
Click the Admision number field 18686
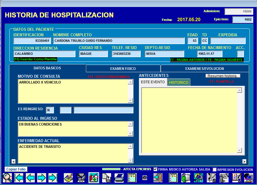pyautogui.click(x=239, y=12)
